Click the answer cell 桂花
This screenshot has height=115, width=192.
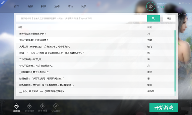(x=149, y=47)
